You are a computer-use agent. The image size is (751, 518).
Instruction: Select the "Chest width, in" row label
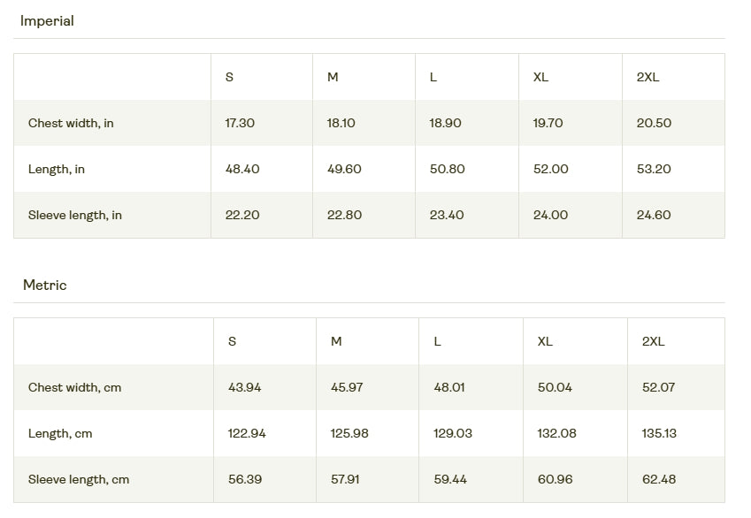[71, 123]
